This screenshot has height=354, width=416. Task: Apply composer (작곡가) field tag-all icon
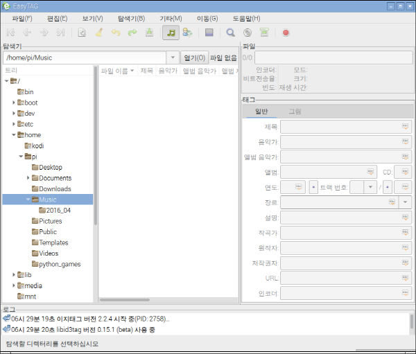point(405,232)
